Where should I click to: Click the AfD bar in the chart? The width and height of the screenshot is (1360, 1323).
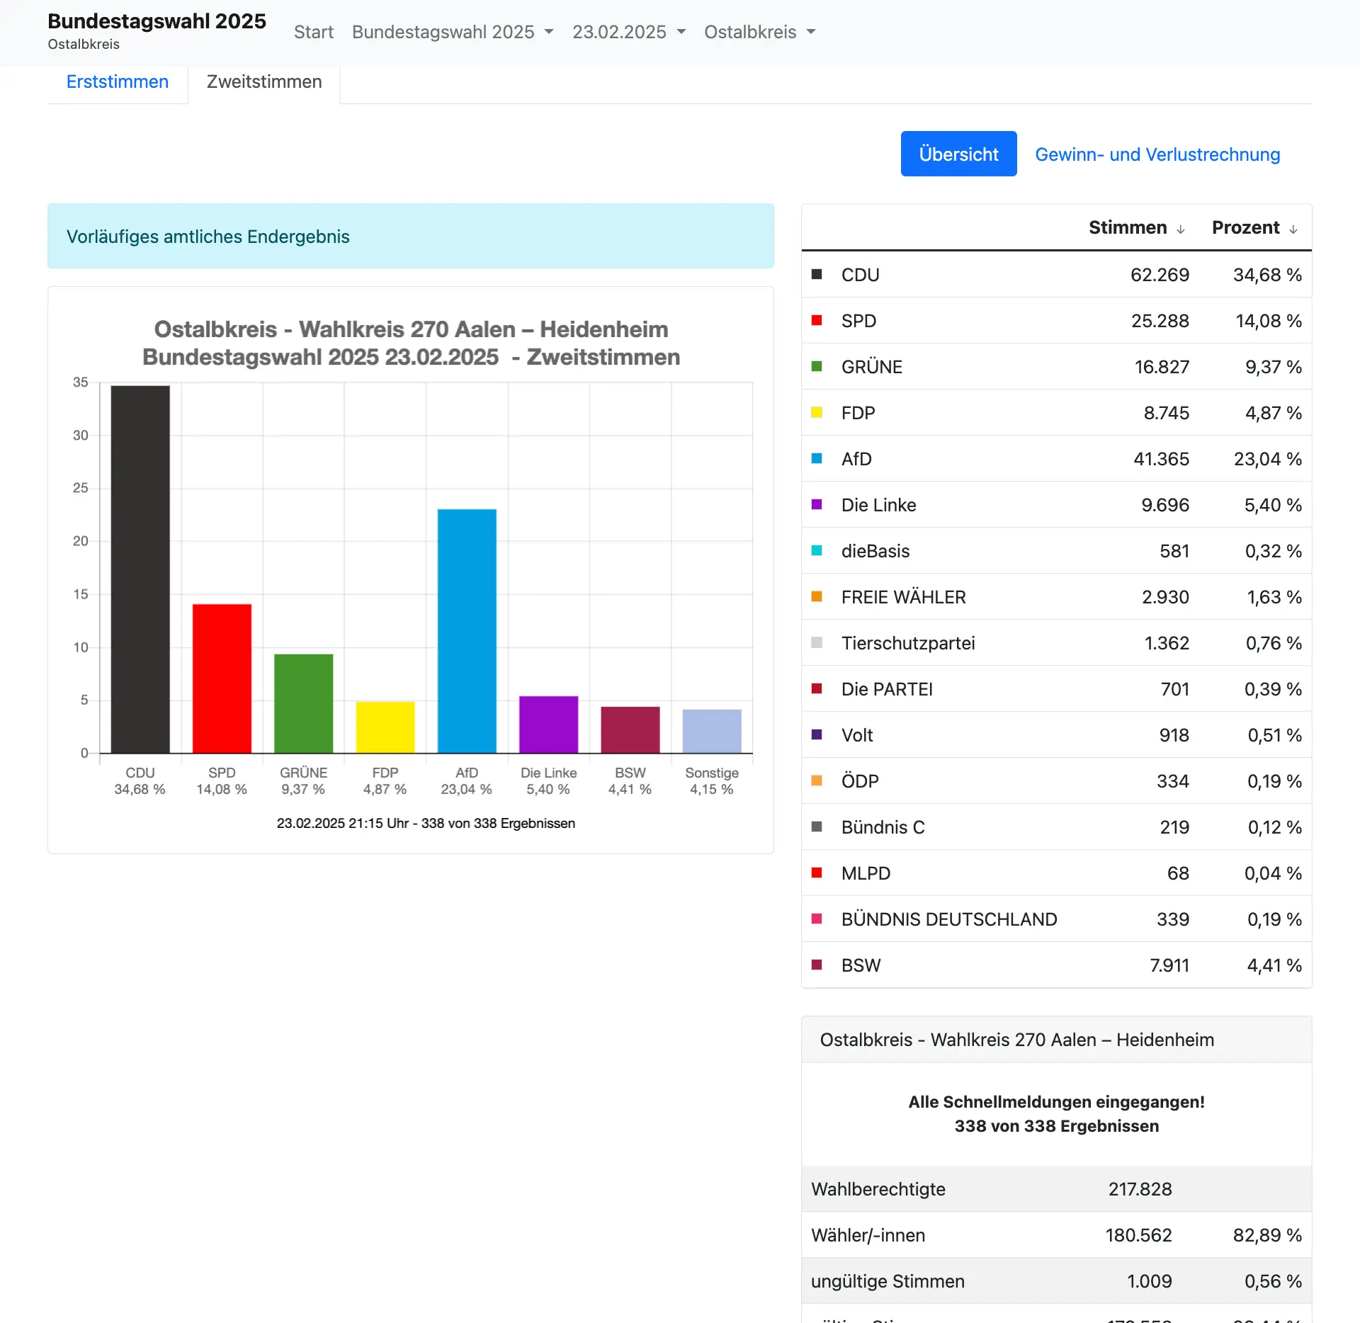tap(467, 631)
